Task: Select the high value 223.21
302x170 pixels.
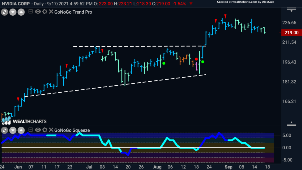Action: (x=125, y=4)
